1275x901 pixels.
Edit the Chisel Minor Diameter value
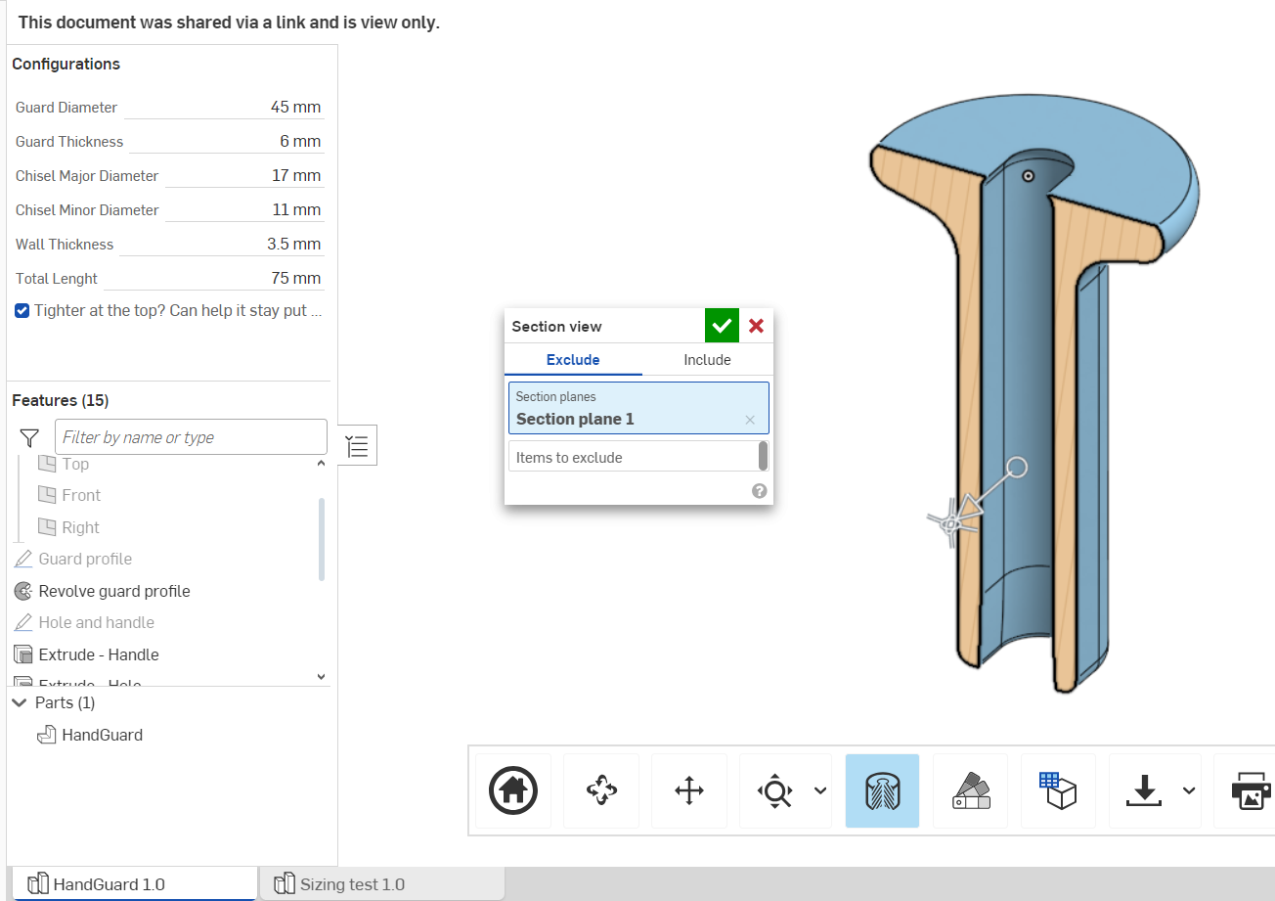pyautogui.click(x=243, y=210)
